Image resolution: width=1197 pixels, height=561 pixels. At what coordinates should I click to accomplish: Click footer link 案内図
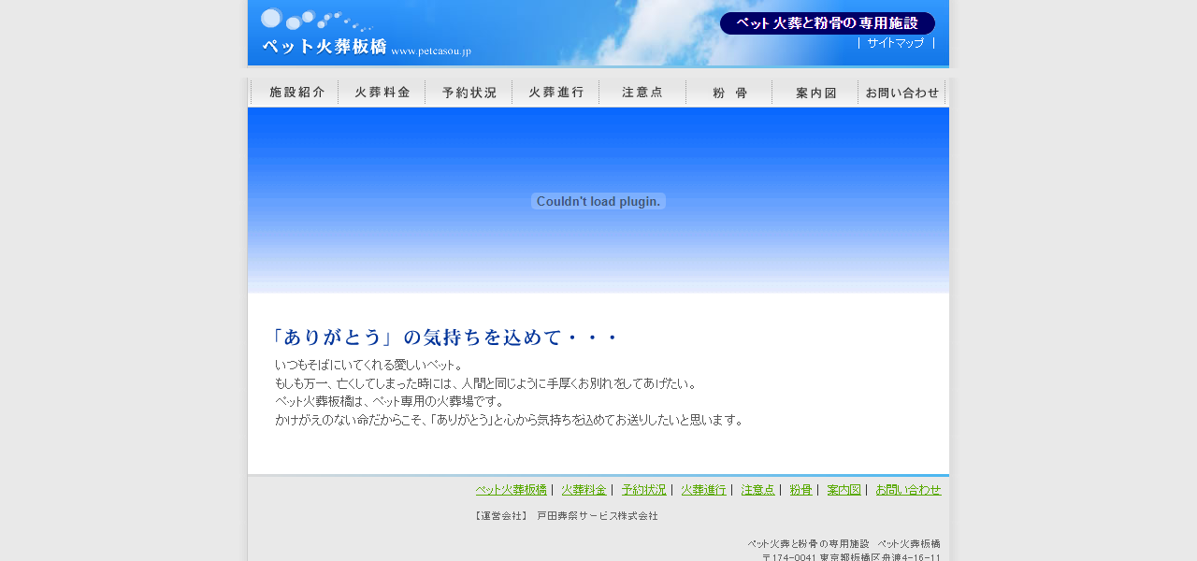click(x=844, y=490)
